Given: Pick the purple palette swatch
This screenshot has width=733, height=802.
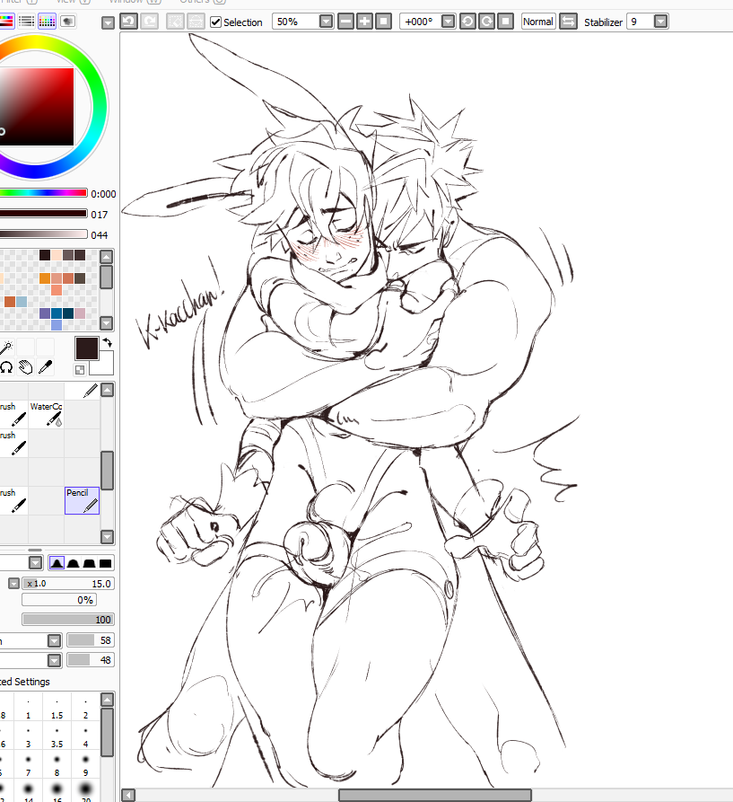Looking at the screenshot, I should pyautogui.click(x=45, y=313).
